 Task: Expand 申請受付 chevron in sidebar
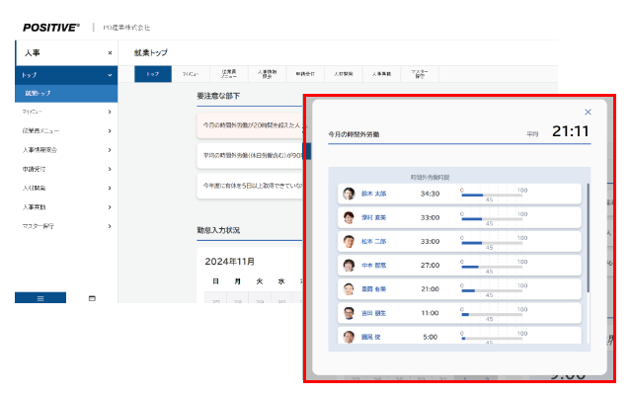point(110,169)
